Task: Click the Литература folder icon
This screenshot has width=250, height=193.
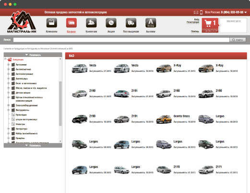Action: coord(13,129)
